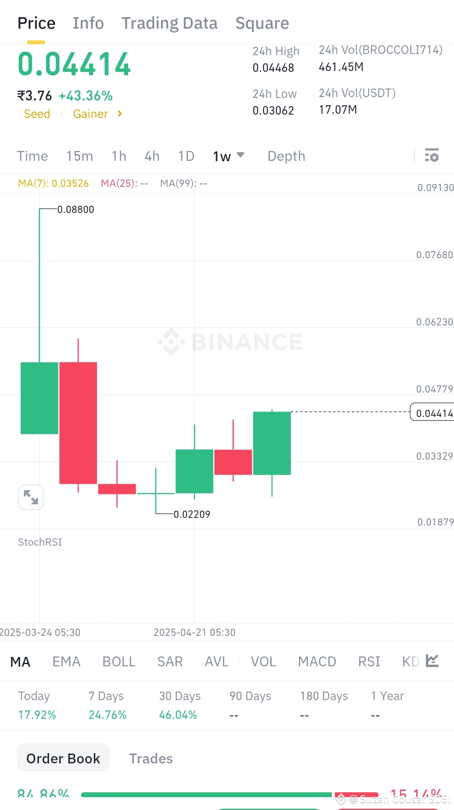Open chart display settings
The image size is (454, 810).
[432, 156]
